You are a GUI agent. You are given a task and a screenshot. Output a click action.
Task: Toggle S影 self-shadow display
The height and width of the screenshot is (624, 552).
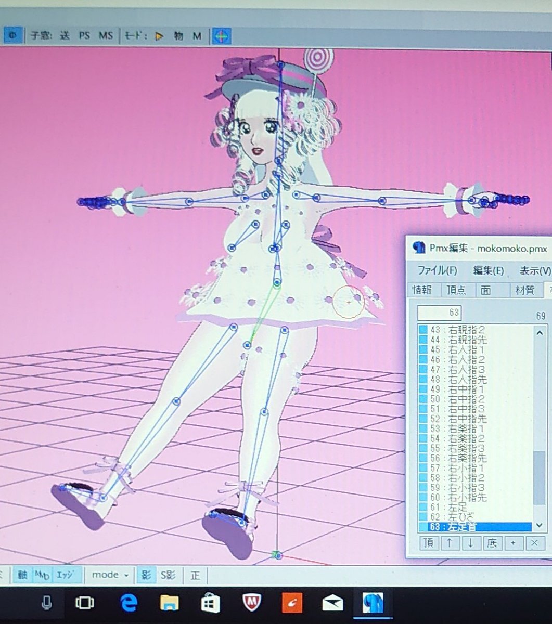point(168,575)
